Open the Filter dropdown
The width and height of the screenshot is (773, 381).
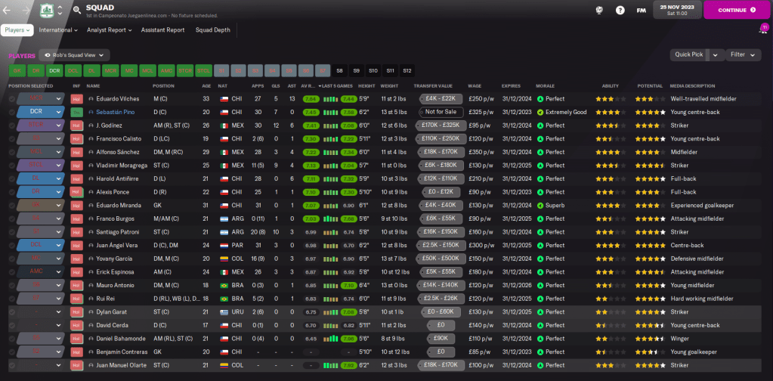(x=744, y=54)
